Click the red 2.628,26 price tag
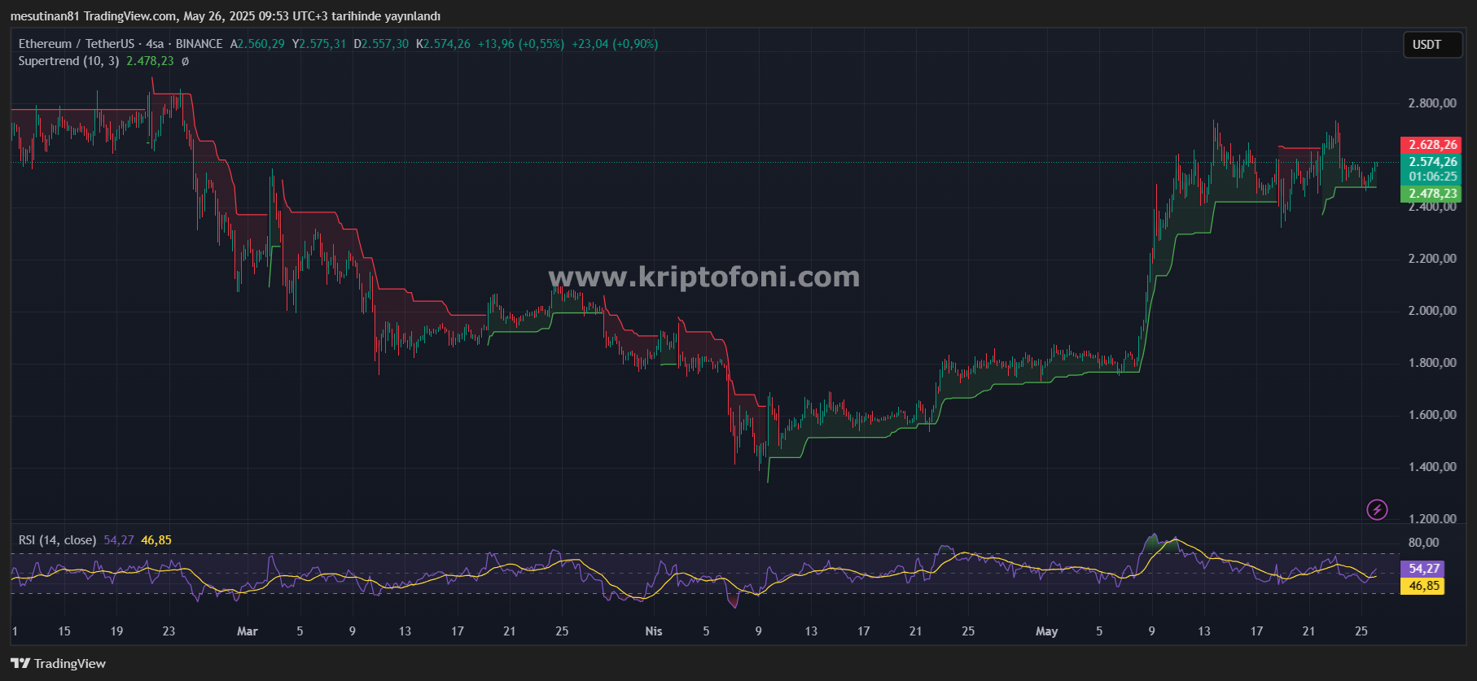Screen dimensions: 1477x681 click(1431, 145)
